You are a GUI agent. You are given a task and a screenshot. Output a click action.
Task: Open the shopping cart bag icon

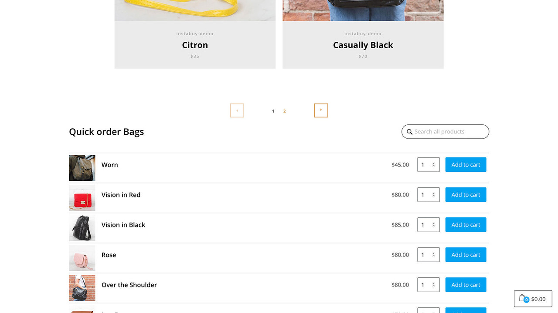point(523,298)
